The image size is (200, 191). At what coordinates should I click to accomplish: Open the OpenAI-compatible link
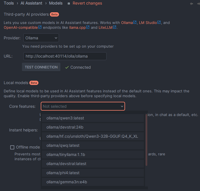(x=21, y=28)
